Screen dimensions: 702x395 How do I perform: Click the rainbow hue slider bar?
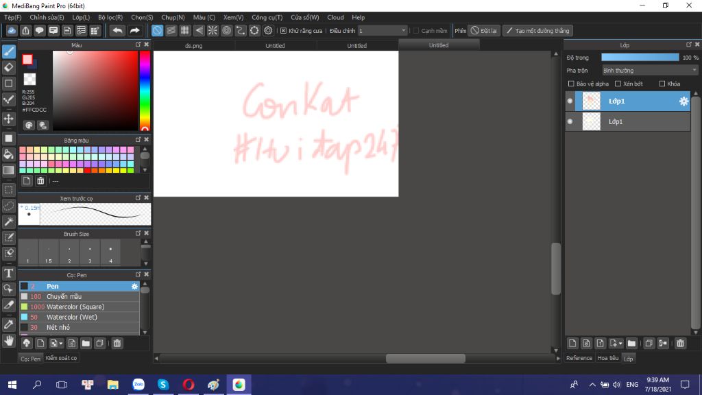pos(145,91)
